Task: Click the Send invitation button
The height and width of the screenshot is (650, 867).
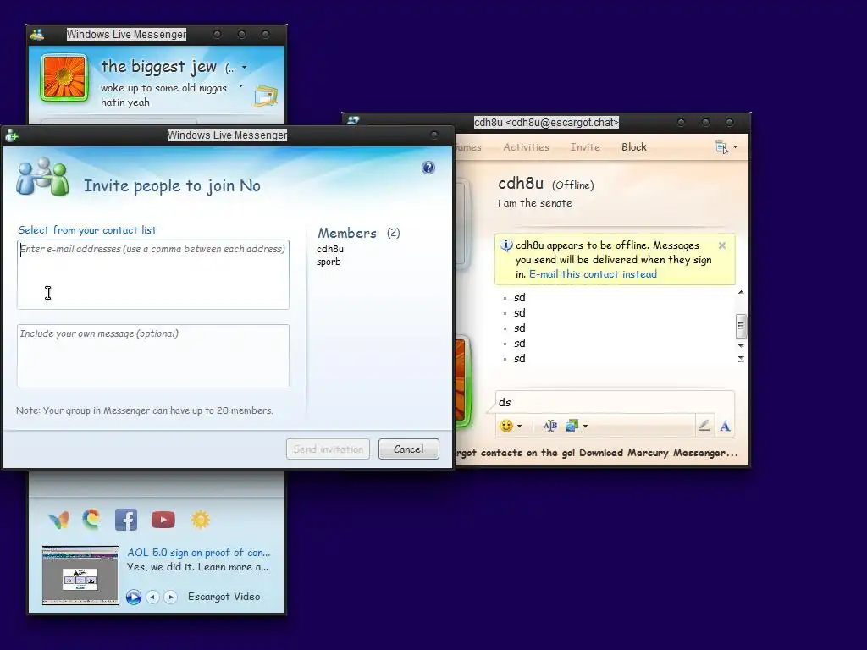Action: click(x=328, y=449)
